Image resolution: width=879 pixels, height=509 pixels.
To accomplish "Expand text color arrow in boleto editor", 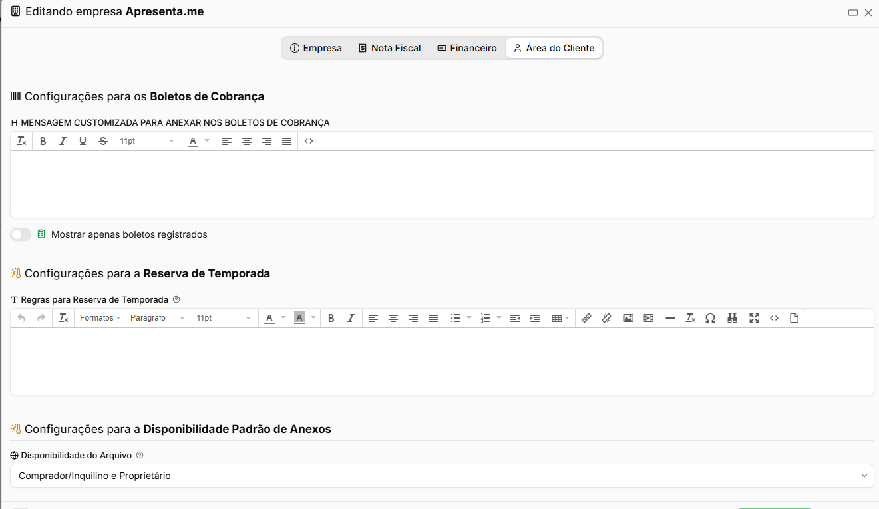I will pyautogui.click(x=207, y=141).
